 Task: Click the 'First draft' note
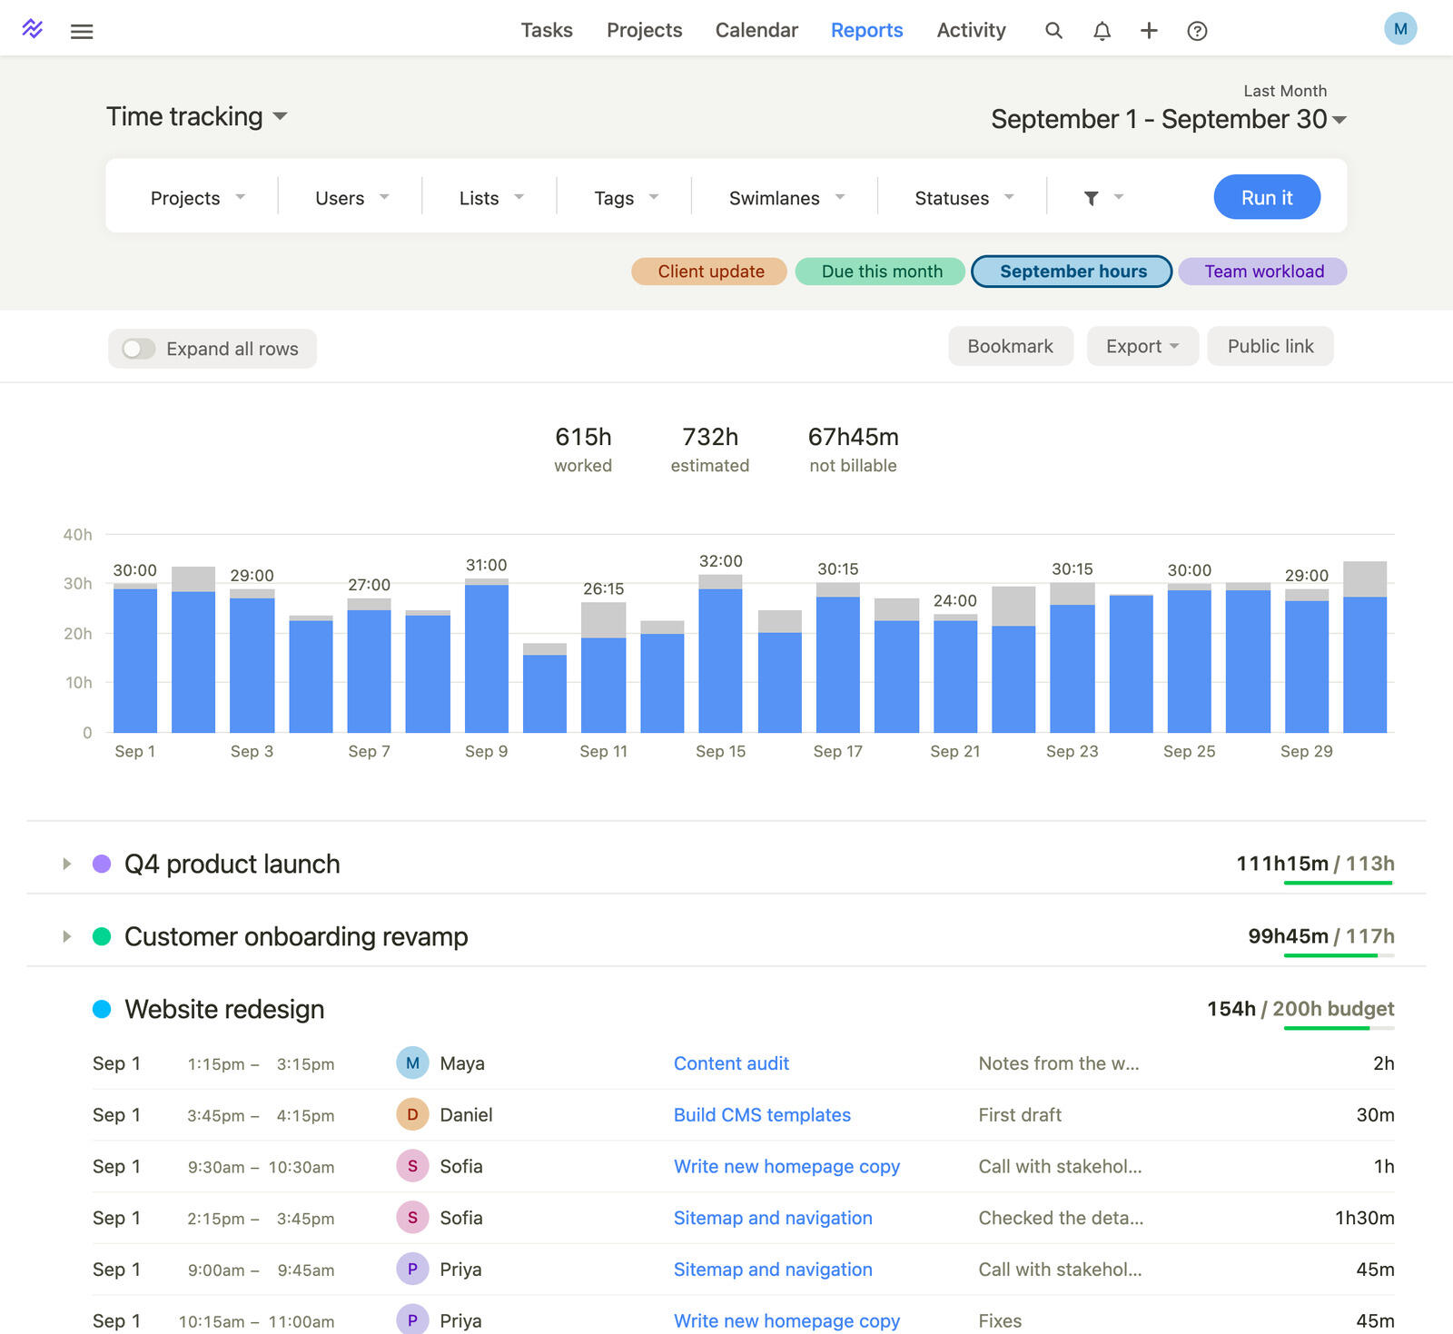[1020, 1115]
